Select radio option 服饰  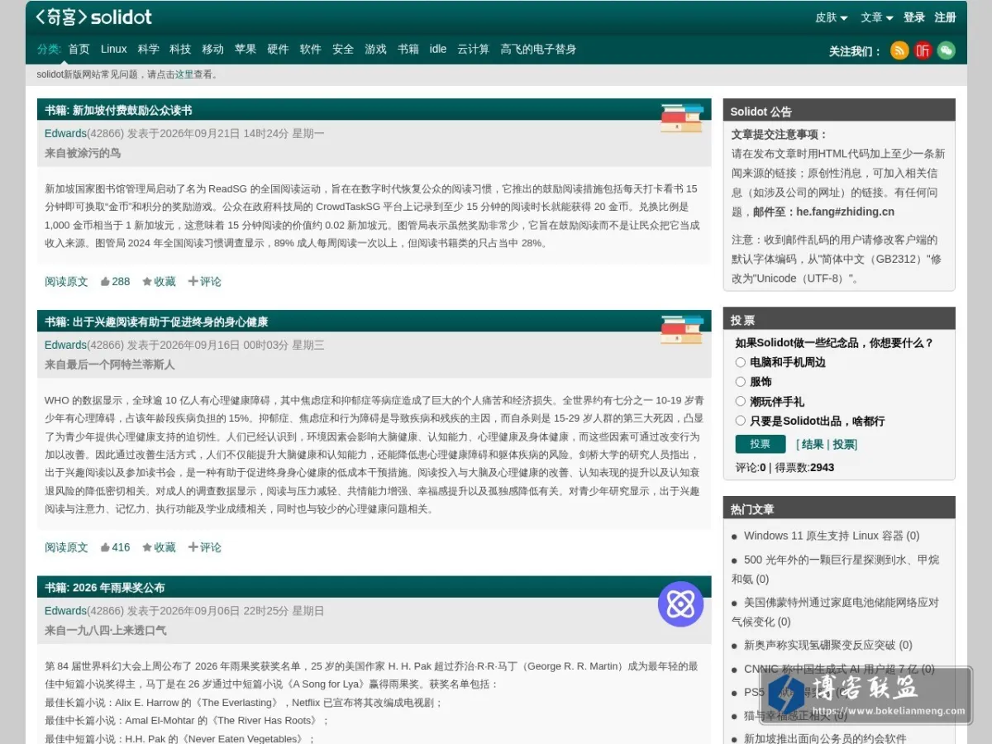pyautogui.click(x=741, y=382)
